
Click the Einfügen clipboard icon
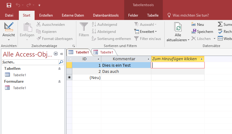point(27,27)
